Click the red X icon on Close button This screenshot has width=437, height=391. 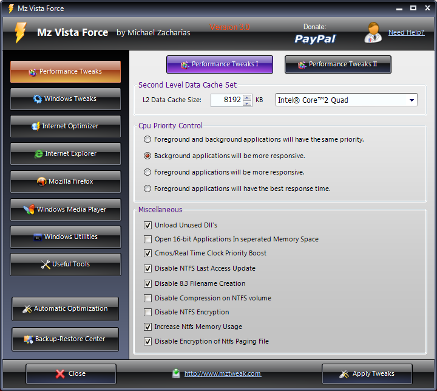pyautogui.click(x=60, y=374)
